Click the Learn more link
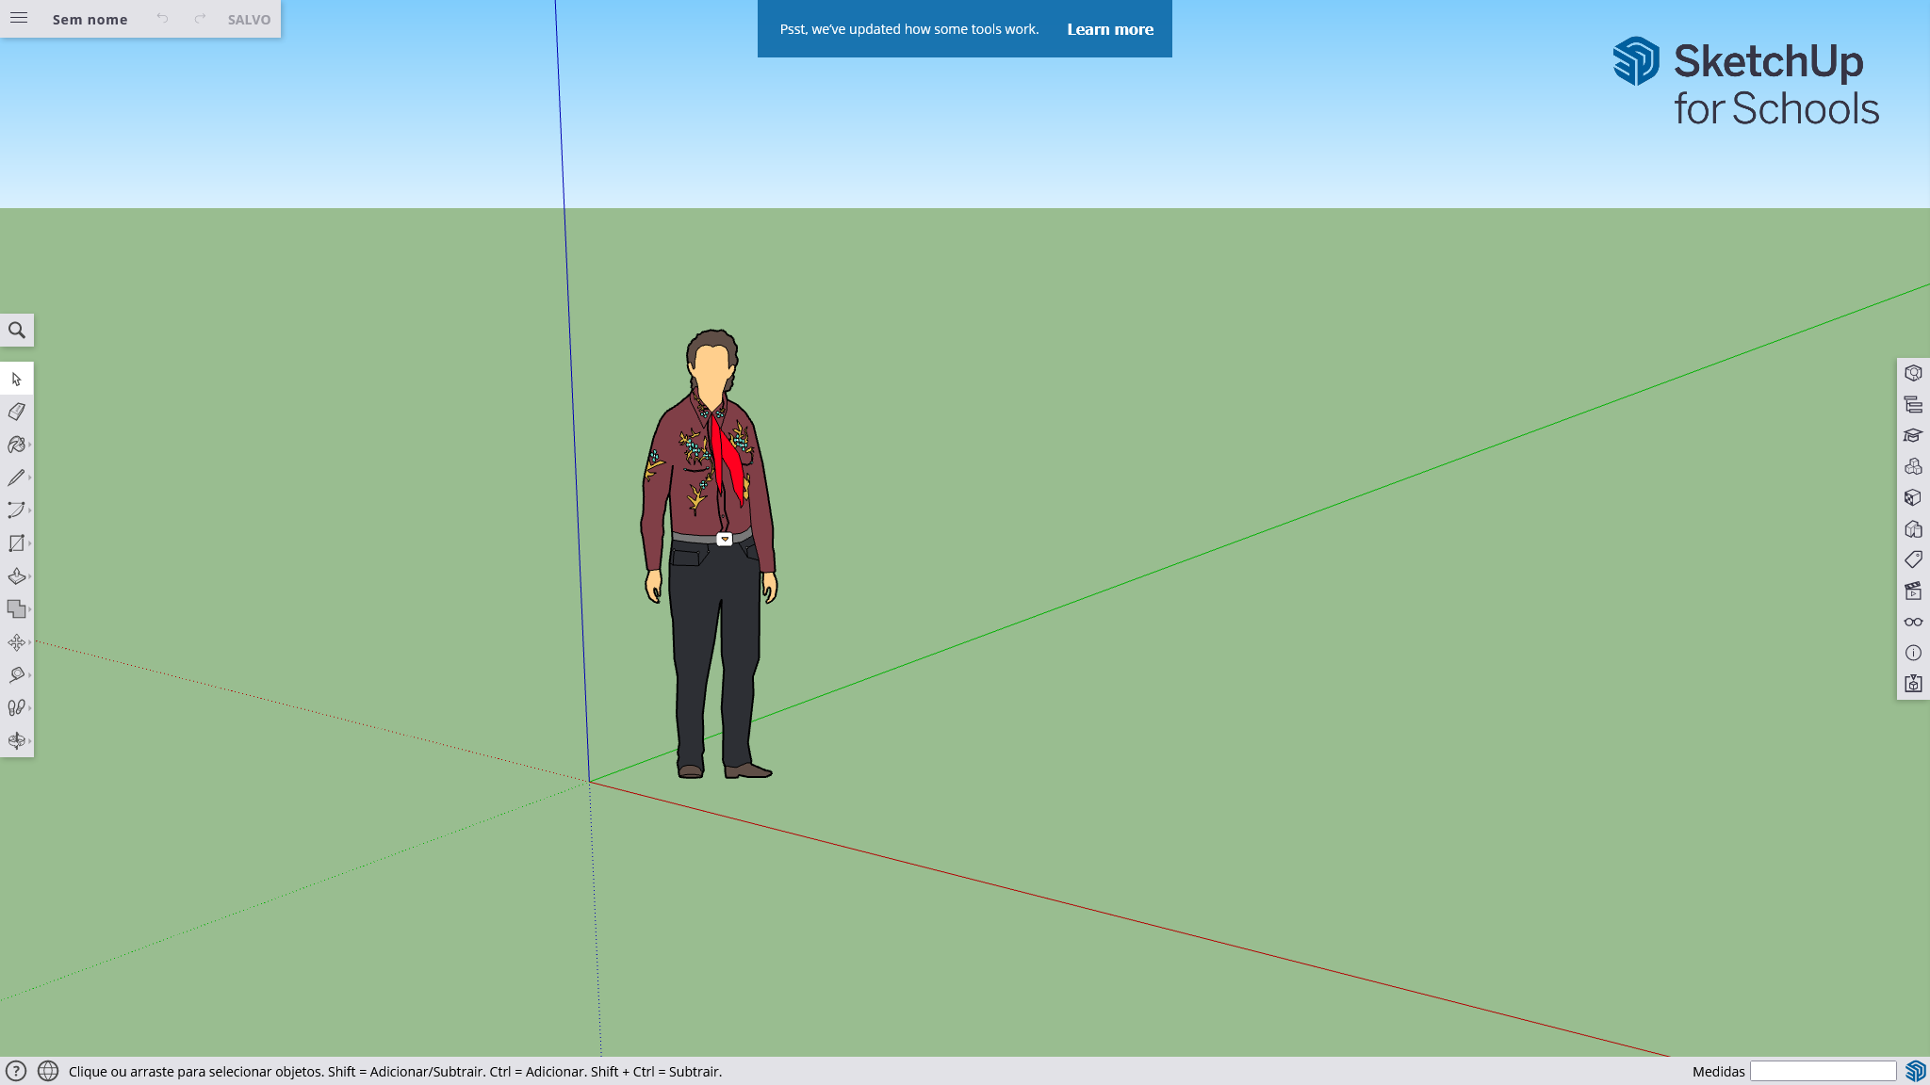 (x=1110, y=29)
